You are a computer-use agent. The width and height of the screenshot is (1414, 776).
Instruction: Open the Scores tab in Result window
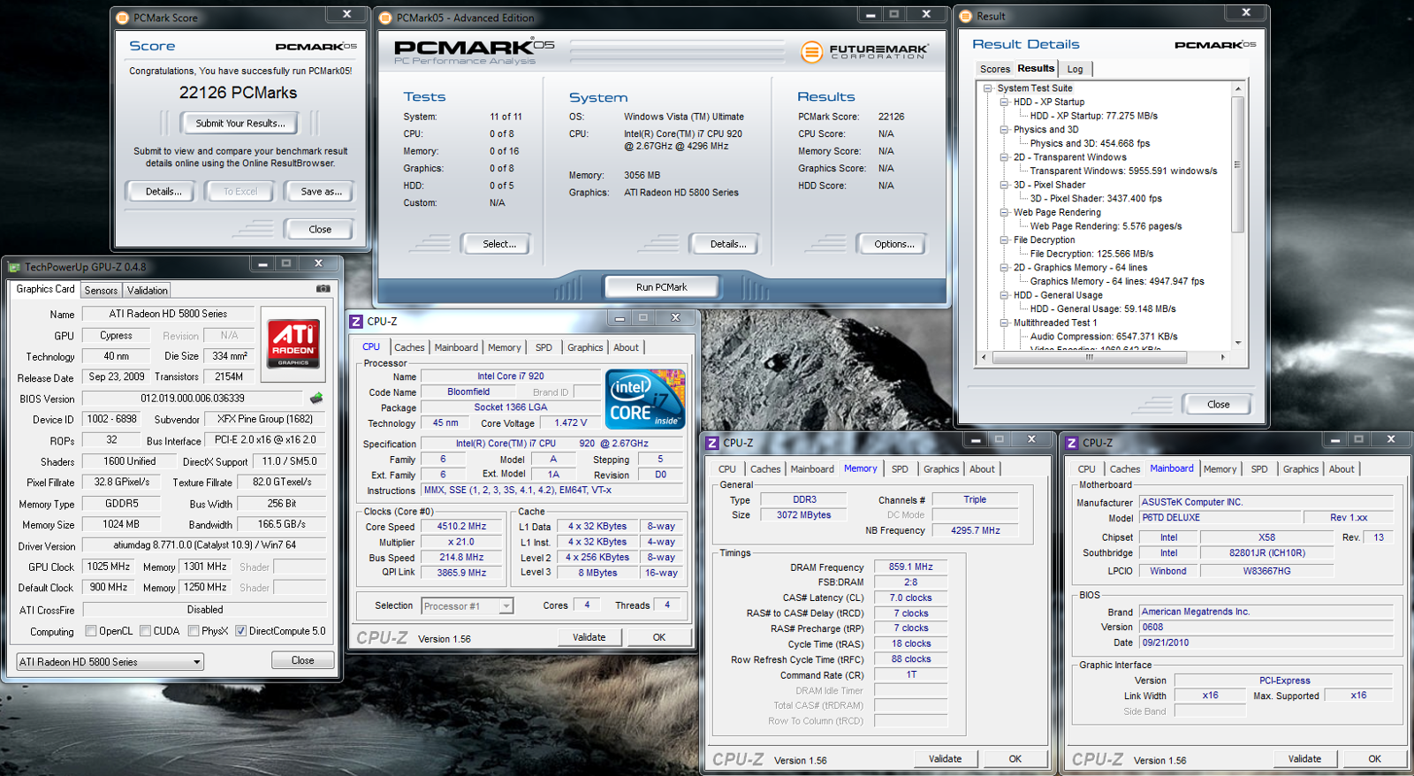[x=994, y=69]
